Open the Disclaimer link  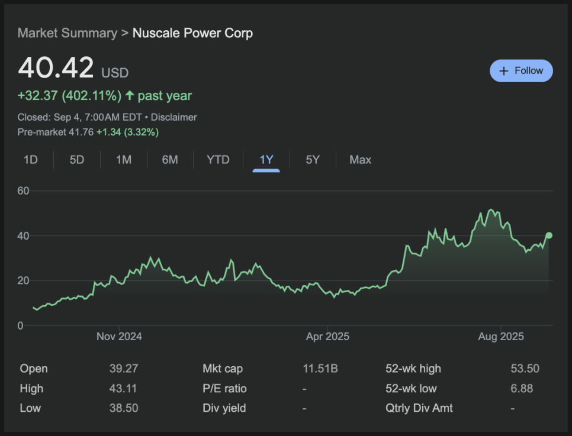pyautogui.click(x=173, y=117)
